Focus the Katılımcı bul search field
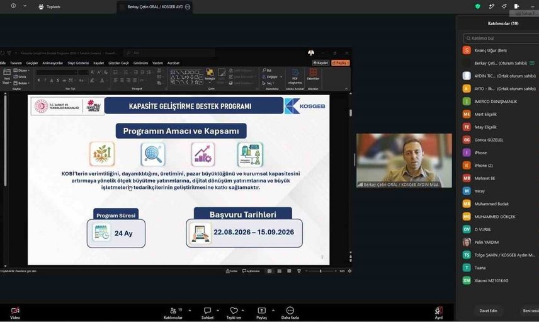Viewport: 539px width, 322px height. pyautogui.click(x=501, y=38)
